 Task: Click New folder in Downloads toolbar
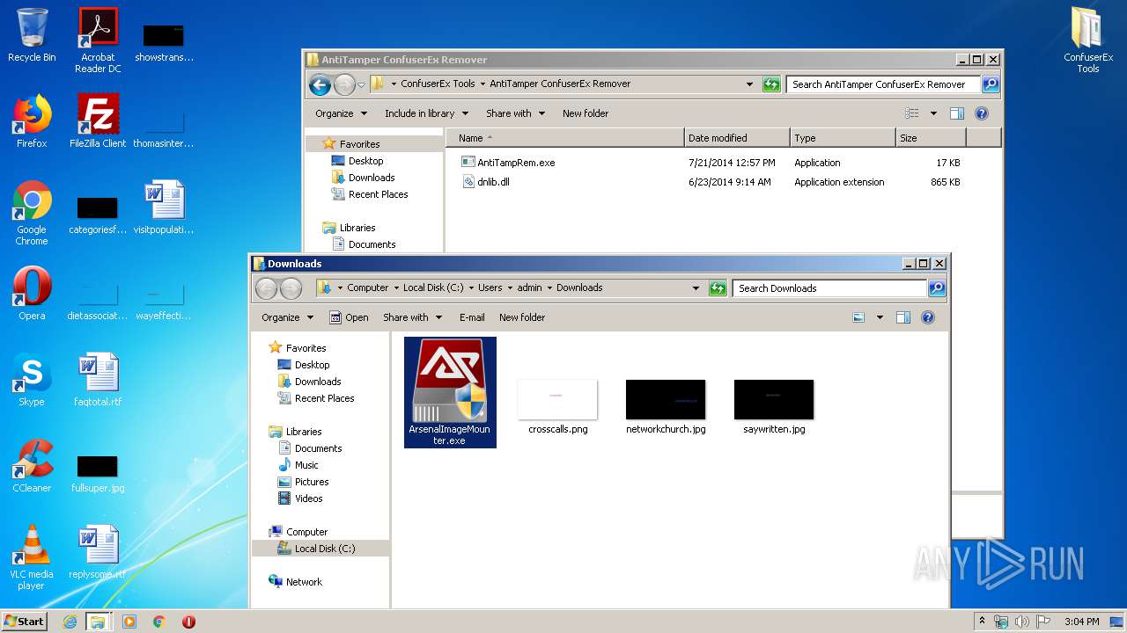tap(522, 317)
